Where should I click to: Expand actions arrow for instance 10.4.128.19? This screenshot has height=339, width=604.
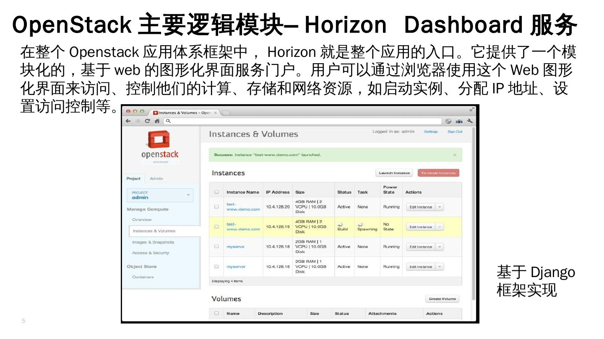pyautogui.click(x=440, y=227)
